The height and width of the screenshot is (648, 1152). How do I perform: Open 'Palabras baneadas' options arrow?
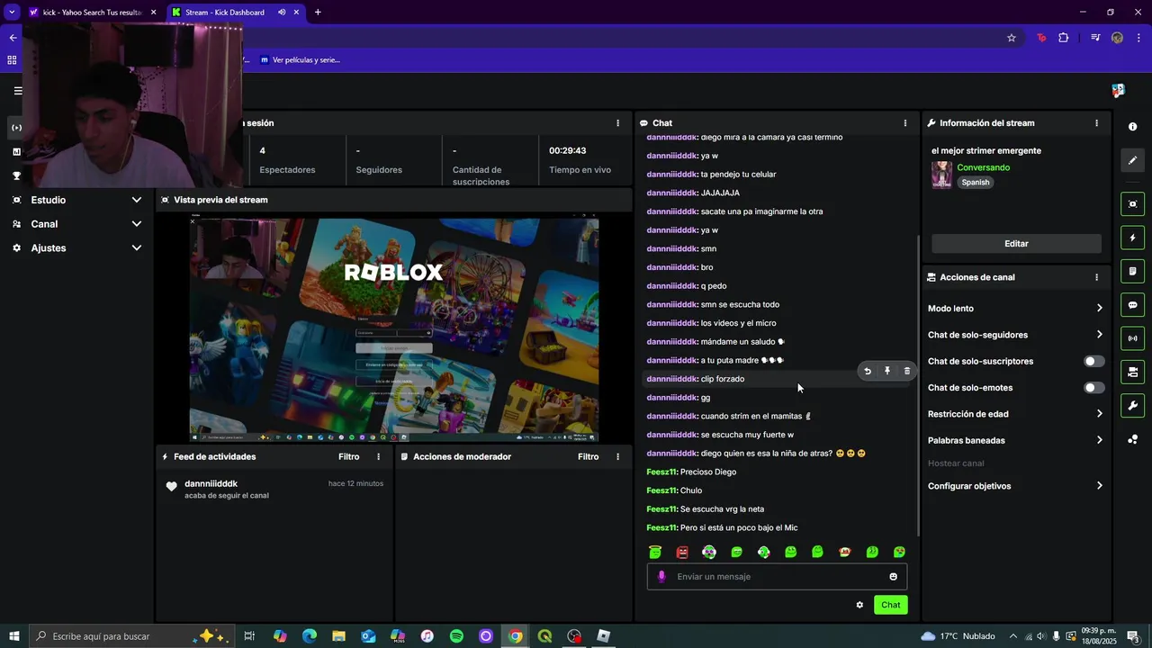[x=1099, y=440]
